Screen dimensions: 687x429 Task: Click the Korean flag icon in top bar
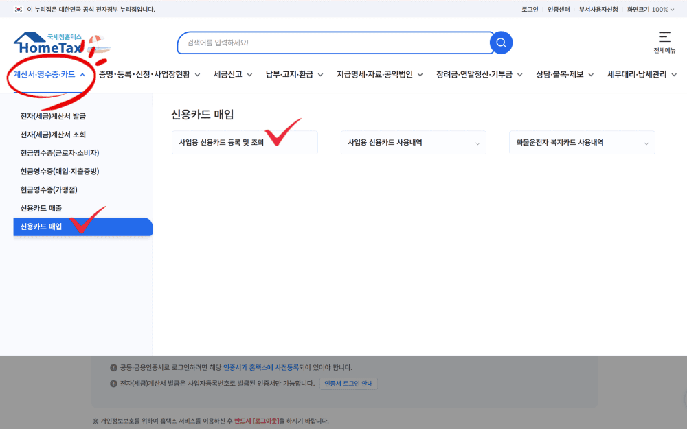click(x=19, y=9)
